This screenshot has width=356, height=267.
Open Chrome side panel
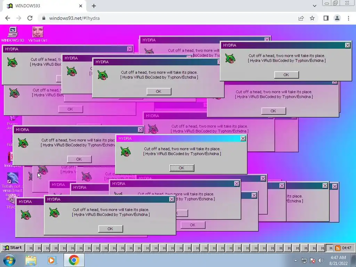coord(326,18)
